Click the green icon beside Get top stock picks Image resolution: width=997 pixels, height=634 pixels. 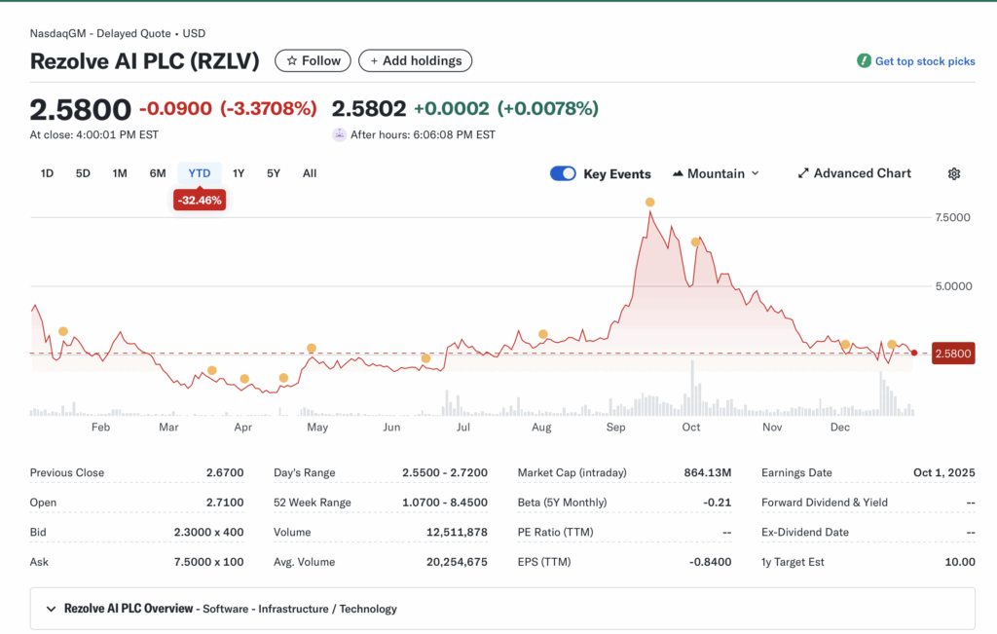[863, 60]
